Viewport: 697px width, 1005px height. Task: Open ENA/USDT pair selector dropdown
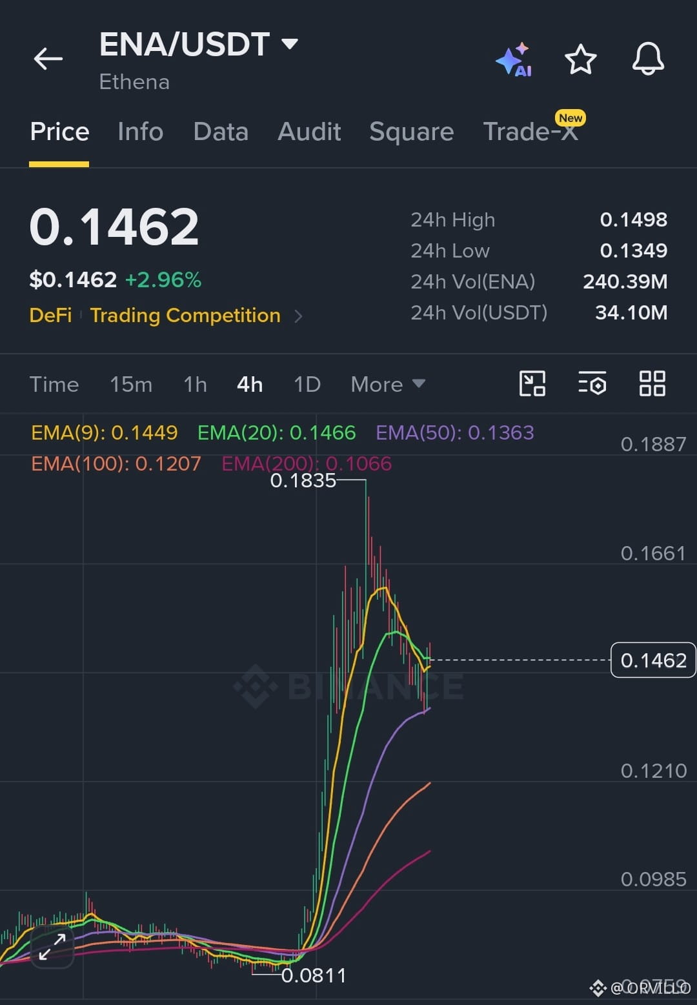coord(199,45)
